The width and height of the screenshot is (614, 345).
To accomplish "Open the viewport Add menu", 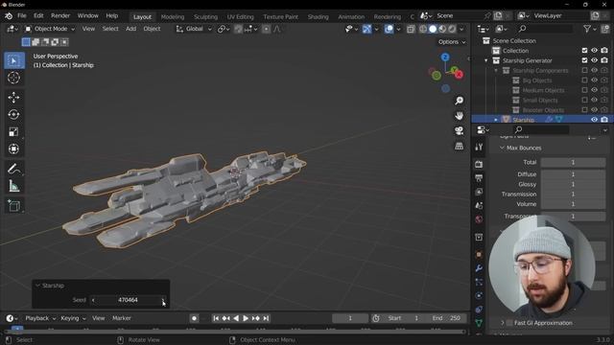I will pyautogui.click(x=130, y=29).
